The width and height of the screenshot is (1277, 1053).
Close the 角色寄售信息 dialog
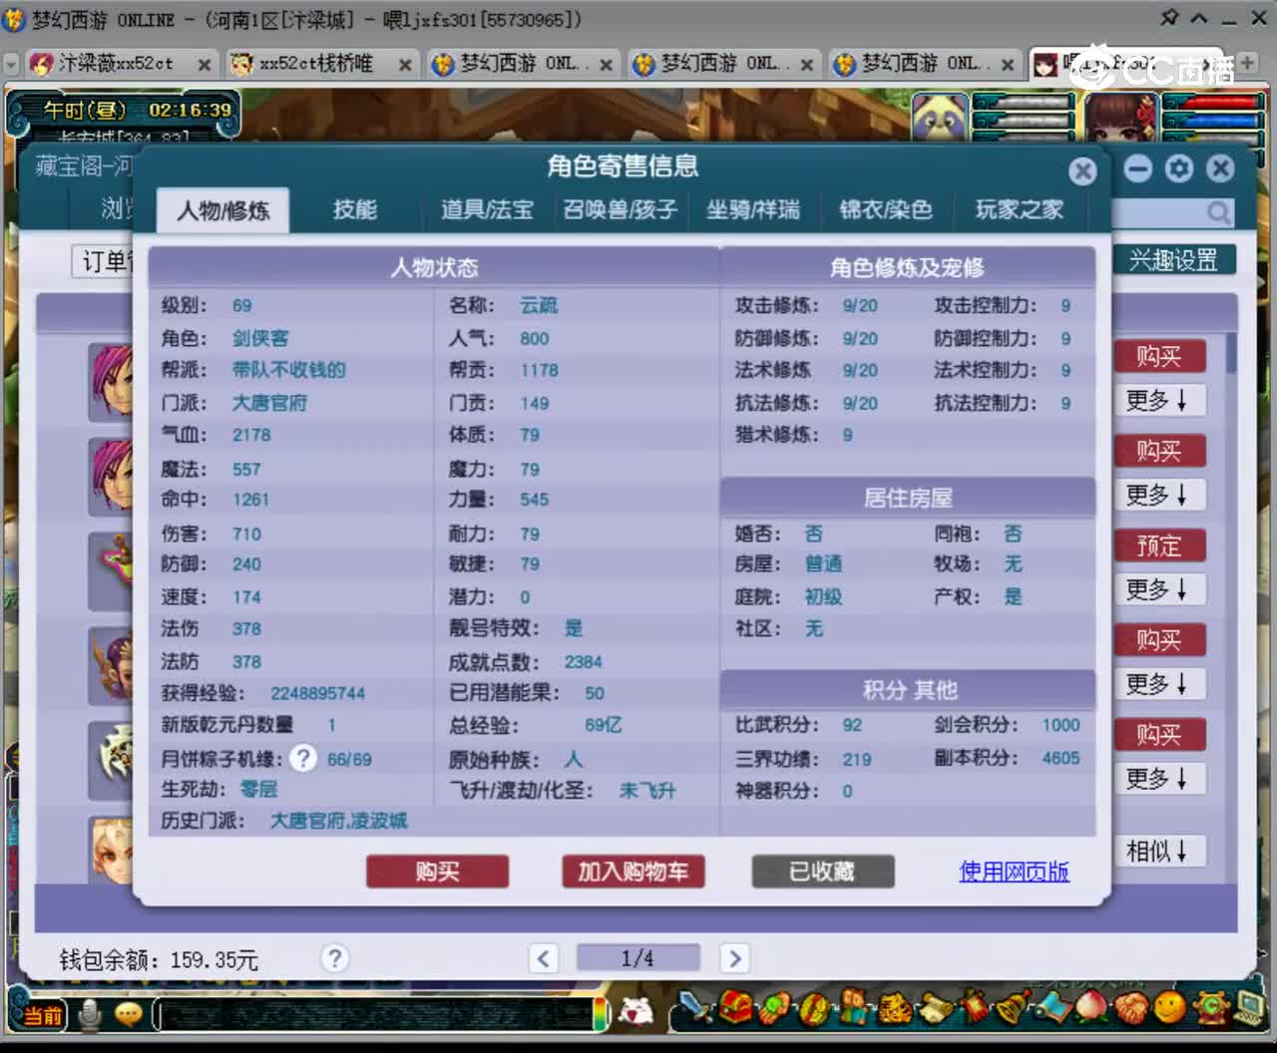[1082, 172]
